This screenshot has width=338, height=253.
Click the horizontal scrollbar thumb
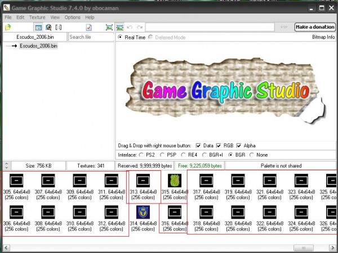point(304,247)
